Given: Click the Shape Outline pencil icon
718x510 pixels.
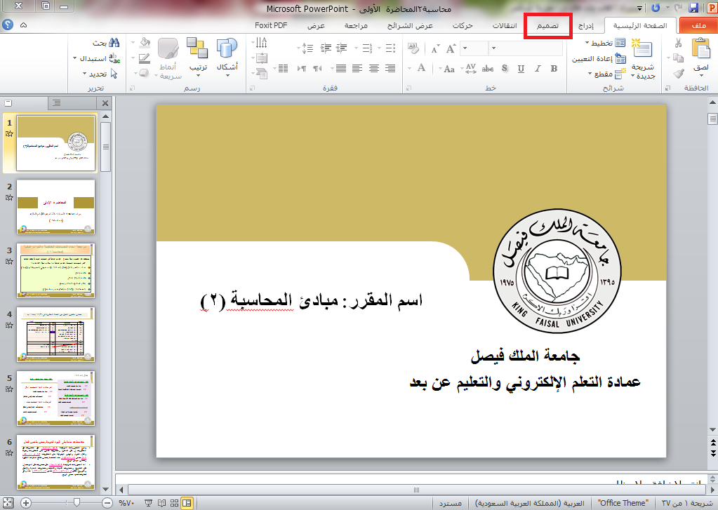Looking at the screenshot, I should 145,58.
